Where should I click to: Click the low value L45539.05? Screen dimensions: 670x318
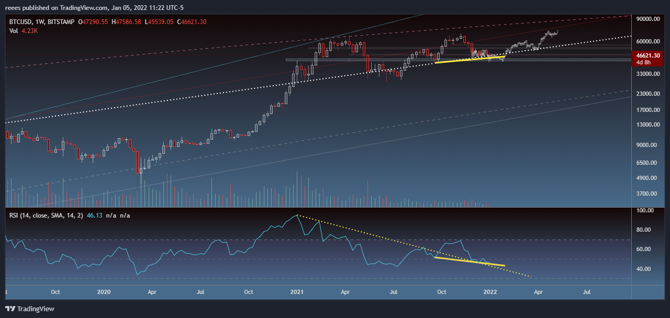159,22
